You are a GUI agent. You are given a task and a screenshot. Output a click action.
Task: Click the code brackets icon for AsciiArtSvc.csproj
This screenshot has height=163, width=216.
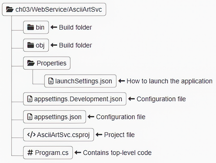click(31, 135)
